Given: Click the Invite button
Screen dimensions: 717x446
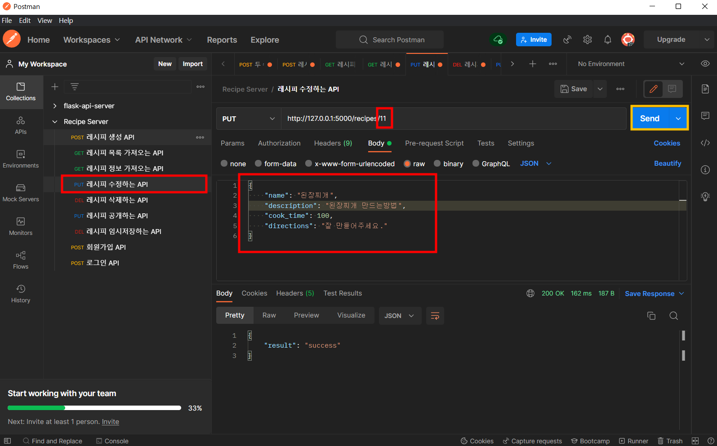Looking at the screenshot, I should coord(534,40).
